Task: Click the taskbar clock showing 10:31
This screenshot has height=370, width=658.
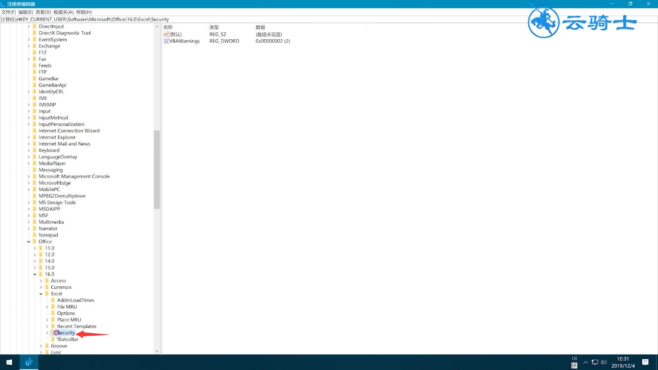Action: click(623, 363)
